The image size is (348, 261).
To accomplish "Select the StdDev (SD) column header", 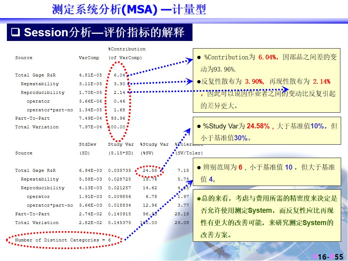I will (x=88, y=149).
